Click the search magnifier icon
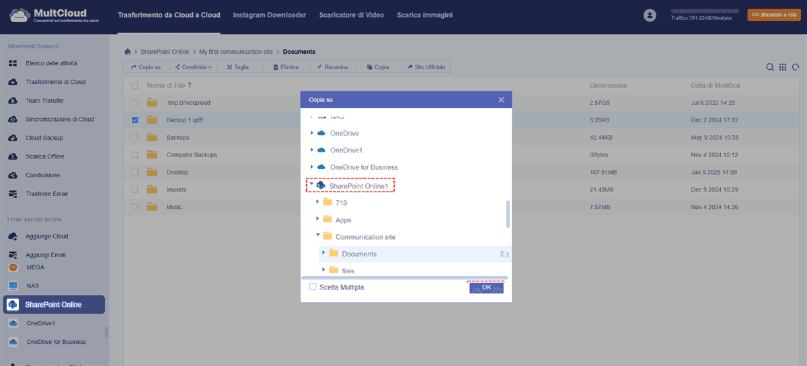This screenshot has height=366, width=807. [770, 67]
